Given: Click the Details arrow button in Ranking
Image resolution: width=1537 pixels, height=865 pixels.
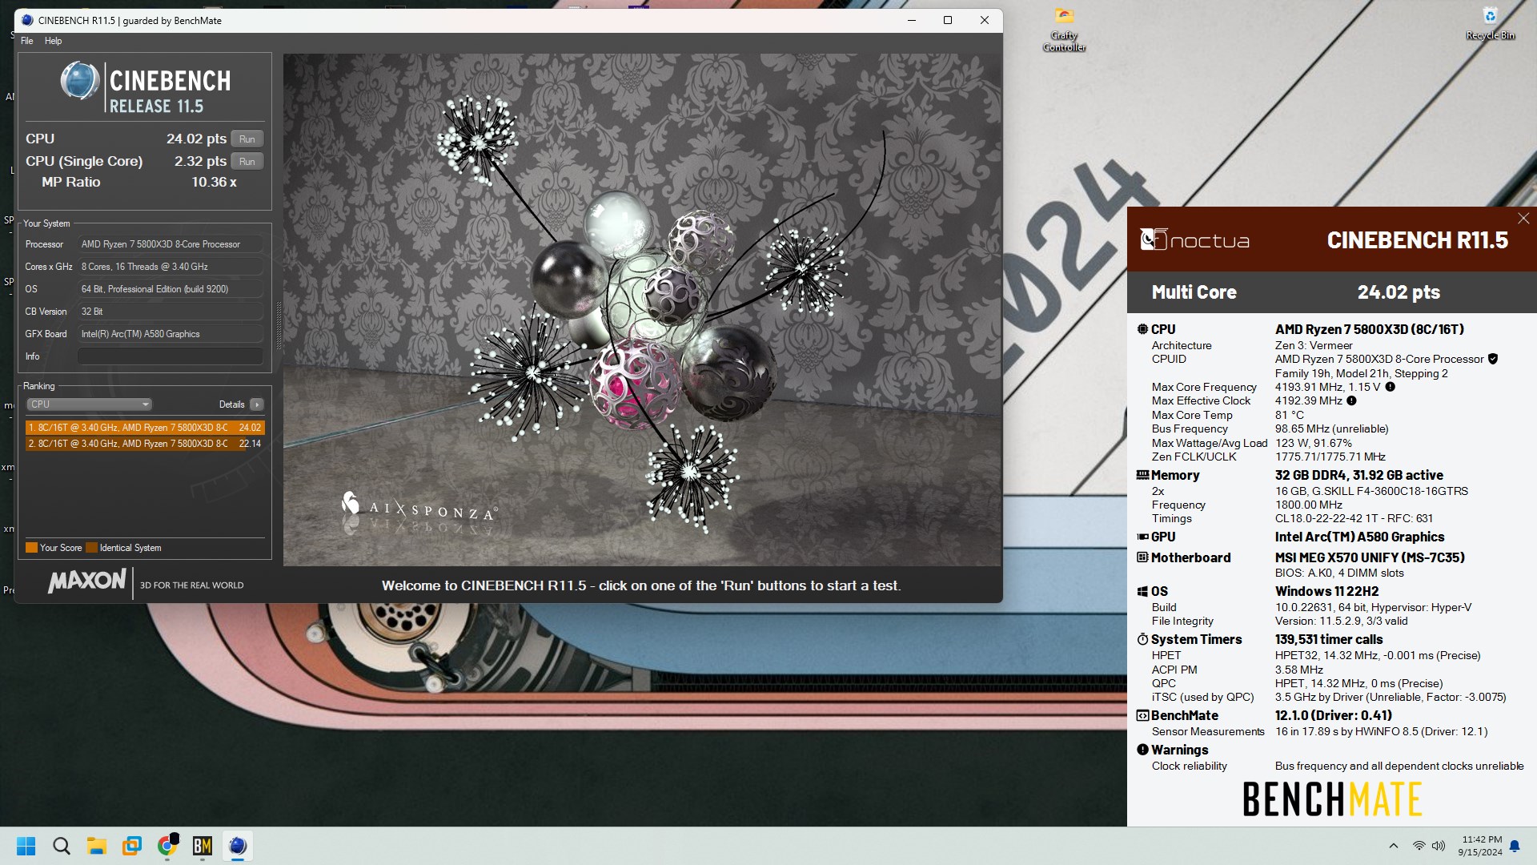Looking at the screenshot, I should coord(256,404).
